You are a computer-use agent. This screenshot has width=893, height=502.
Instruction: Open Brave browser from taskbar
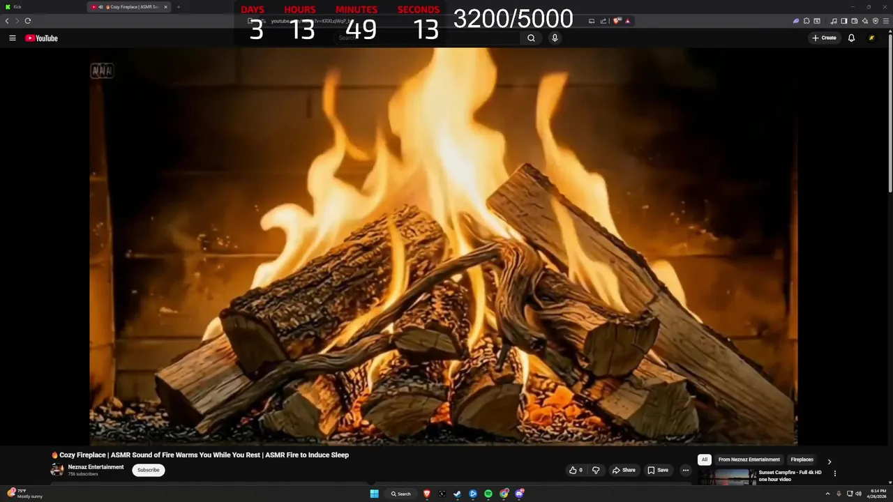coord(427,494)
